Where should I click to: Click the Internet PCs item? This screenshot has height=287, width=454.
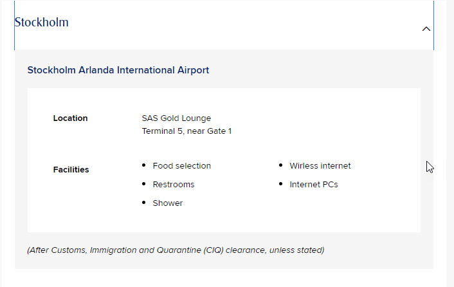[313, 185]
